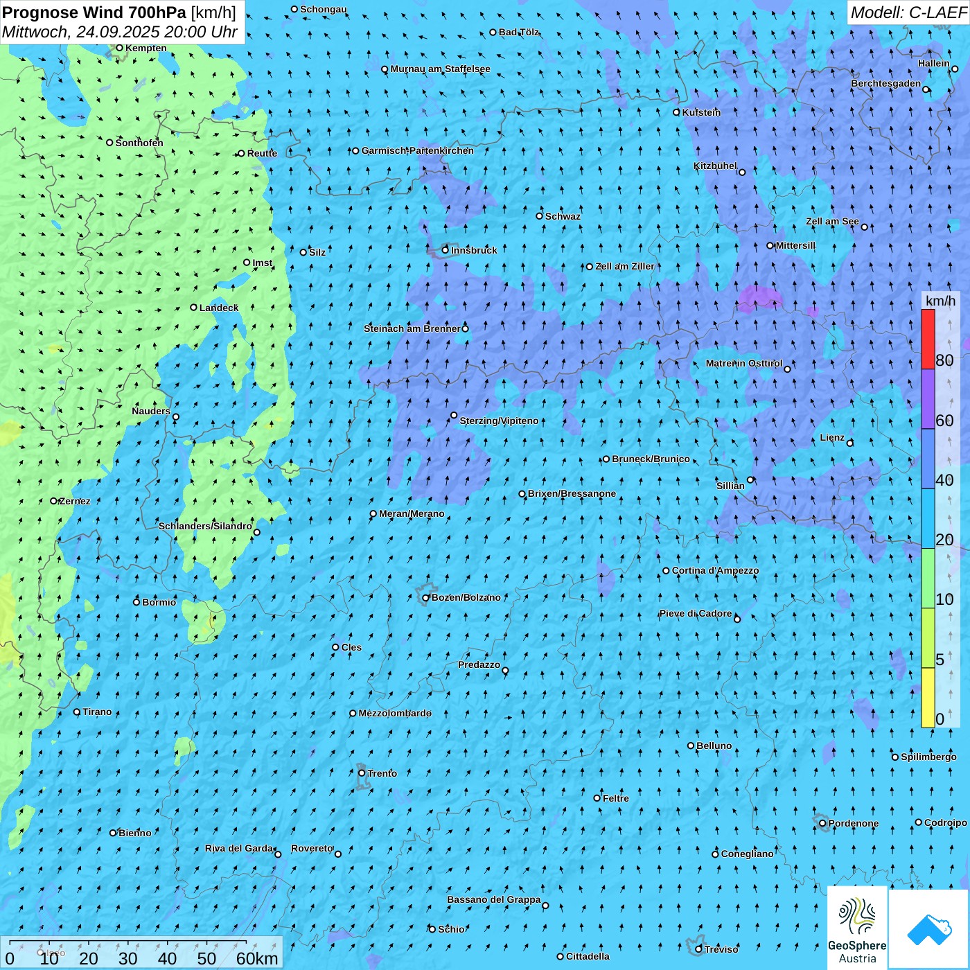Select the Belluno location label
The width and height of the screenshot is (970, 970).
click(714, 746)
